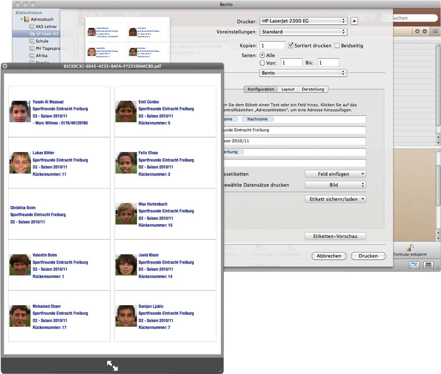Click the text "Rückennummer: 17" in the preview
The height and width of the screenshot is (374, 441).
tap(50, 328)
